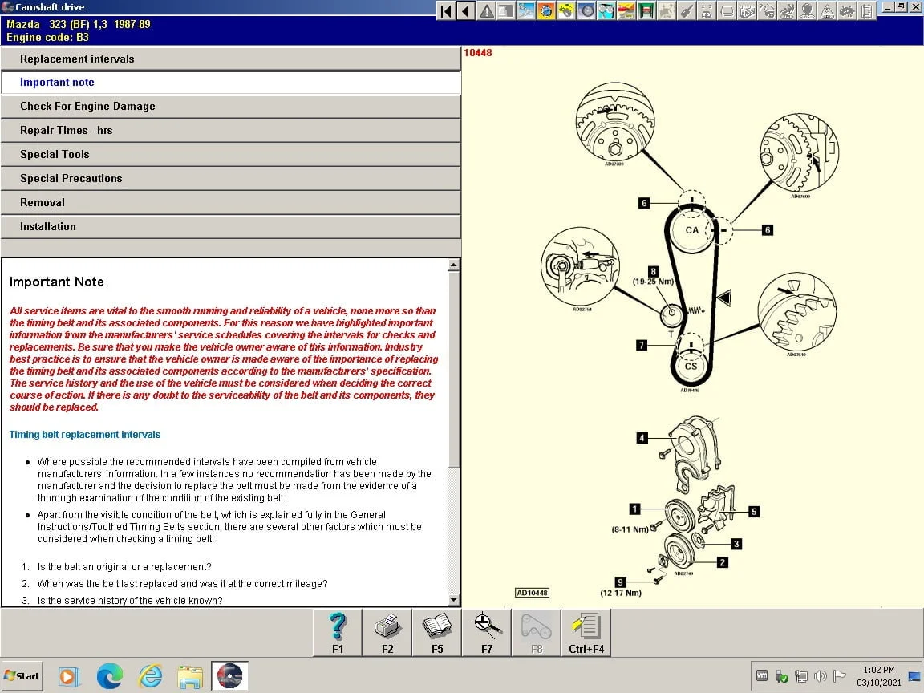
Task: Click the spanner tool icon in the toolbar
Action: (687, 10)
